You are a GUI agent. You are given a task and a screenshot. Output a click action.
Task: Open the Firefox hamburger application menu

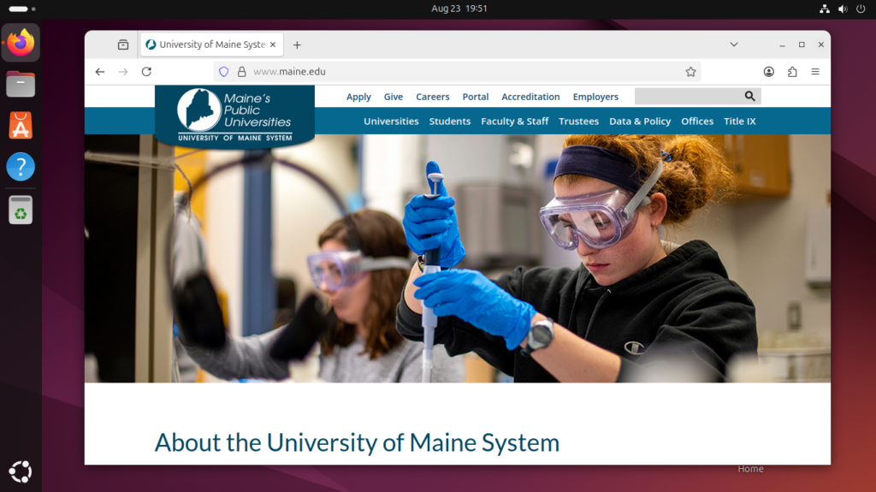click(x=815, y=72)
